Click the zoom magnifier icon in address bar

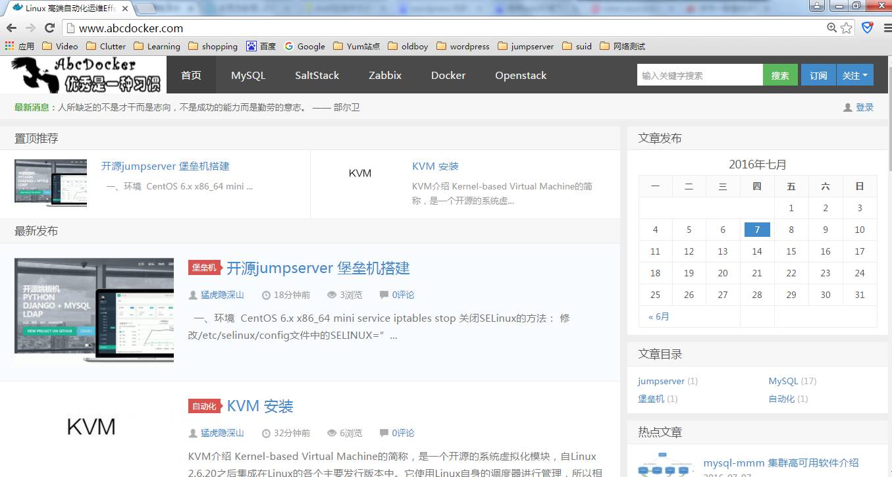point(832,28)
